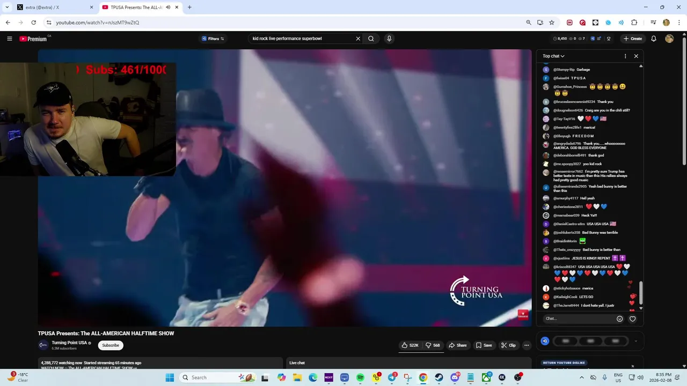Click the Windows taskbar Search box

218,377
